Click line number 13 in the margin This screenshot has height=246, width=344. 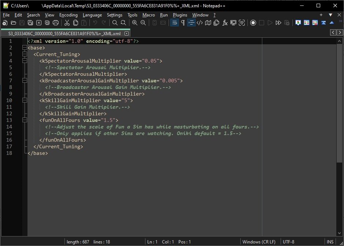tap(9, 120)
